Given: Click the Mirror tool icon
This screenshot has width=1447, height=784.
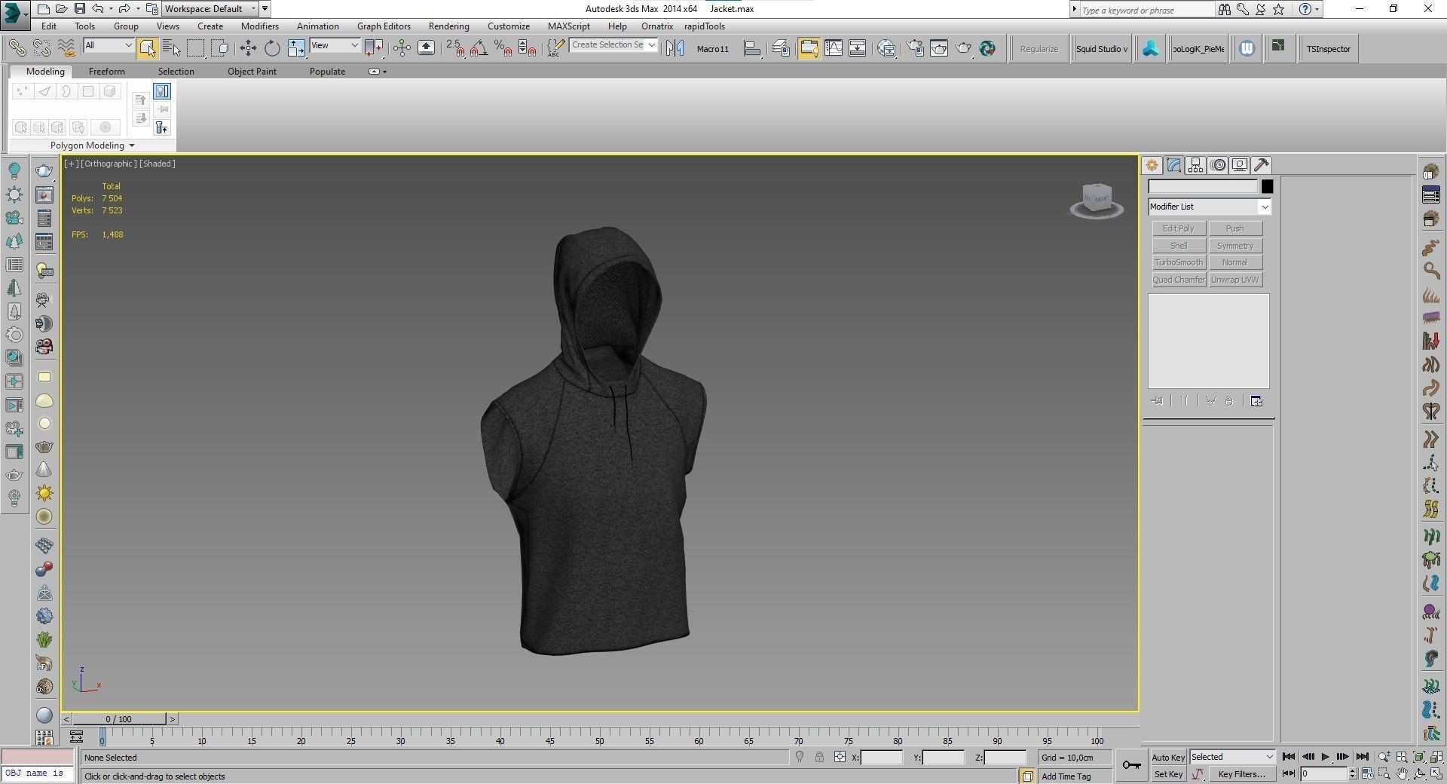Looking at the screenshot, I should pos(675,49).
